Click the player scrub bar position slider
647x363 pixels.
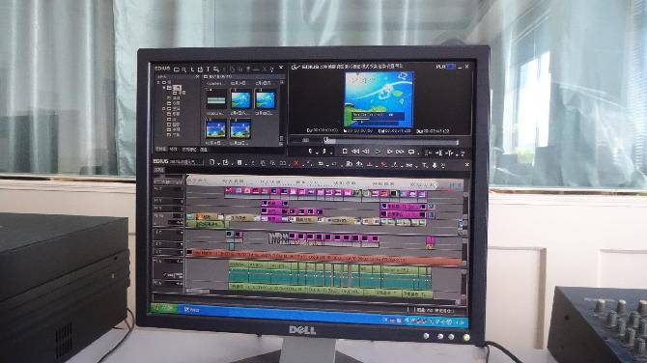coord(326,141)
